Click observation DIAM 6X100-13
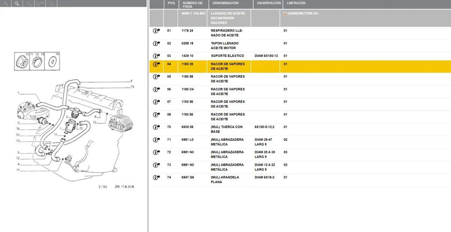 click(x=266, y=56)
